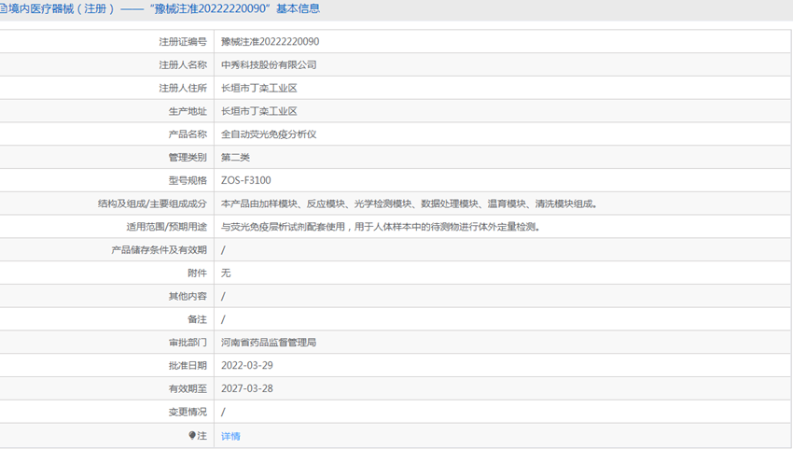The height and width of the screenshot is (449, 793).
Task: Click the 产品储存条件及有效期 label
Action: pos(160,250)
